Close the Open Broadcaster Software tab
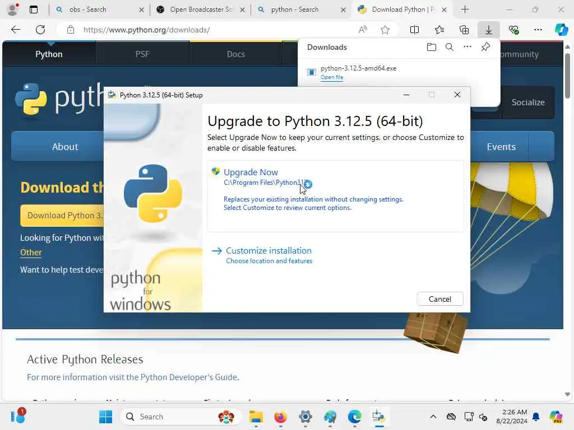The width and height of the screenshot is (574, 430). pyautogui.click(x=242, y=10)
